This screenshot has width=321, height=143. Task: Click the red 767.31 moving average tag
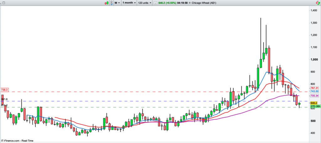[x=314, y=88]
